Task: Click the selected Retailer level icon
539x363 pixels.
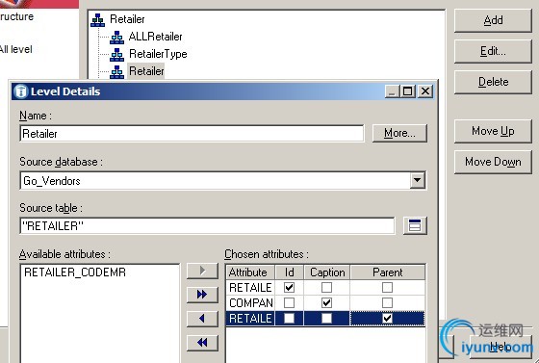Action: point(116,71)
